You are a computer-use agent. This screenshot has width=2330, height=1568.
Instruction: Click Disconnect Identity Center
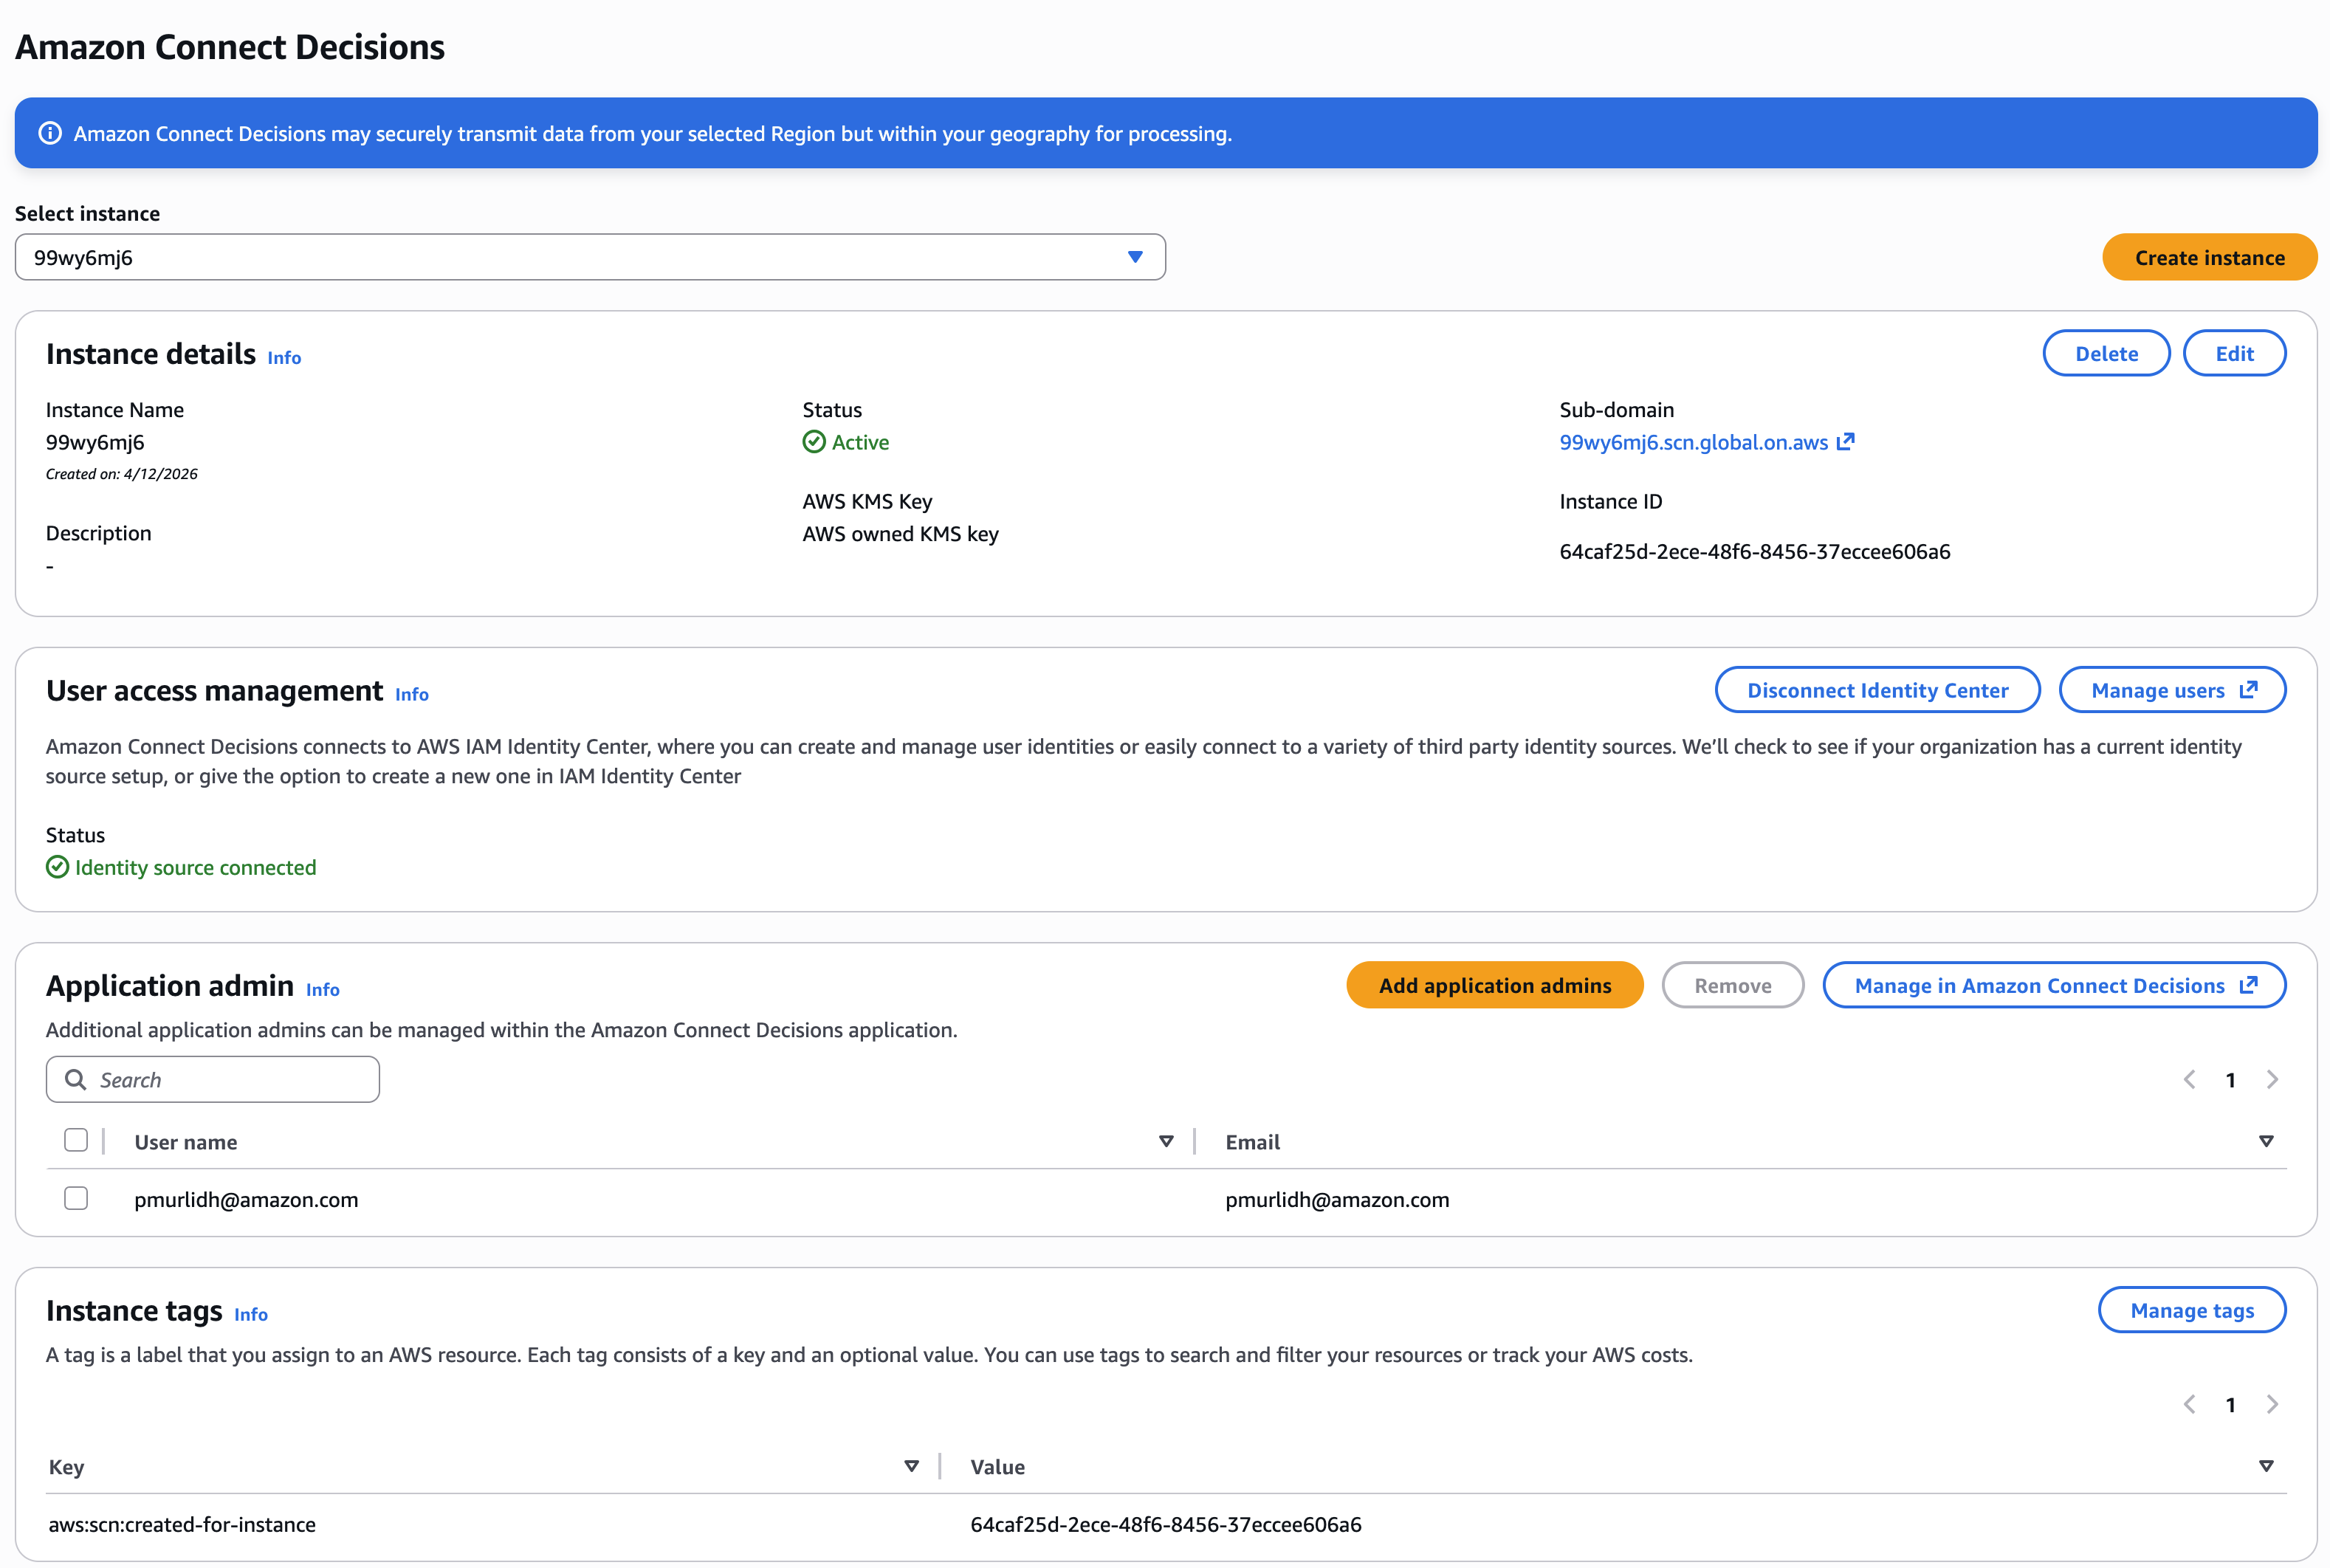pos(1877,690)
